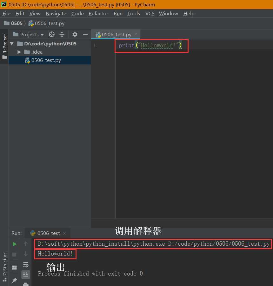Viewport: 273px width, 286px height.
Task: Click the 0505 folder icon in breadcrumb
Action: tap(7, 23)
